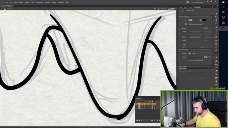Open the View menu
This screenshot has height=128, width=228.
click(16, 2)
